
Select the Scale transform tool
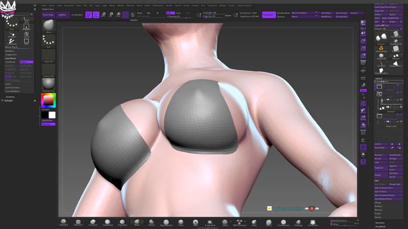111,15
